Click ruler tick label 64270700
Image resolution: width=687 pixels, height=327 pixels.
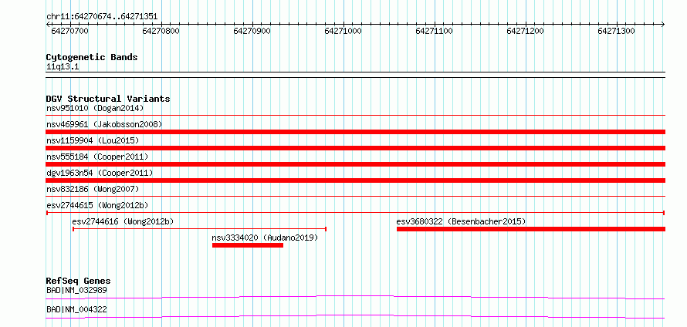(69, 31)
